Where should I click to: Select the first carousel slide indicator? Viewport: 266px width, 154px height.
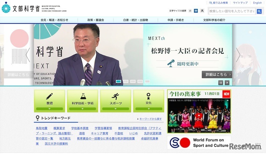118,81
